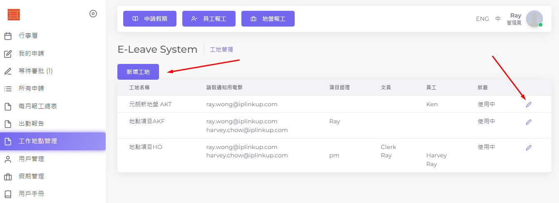Open the Ray user avatar menu
559x203 pixels.
click(534, 19)
